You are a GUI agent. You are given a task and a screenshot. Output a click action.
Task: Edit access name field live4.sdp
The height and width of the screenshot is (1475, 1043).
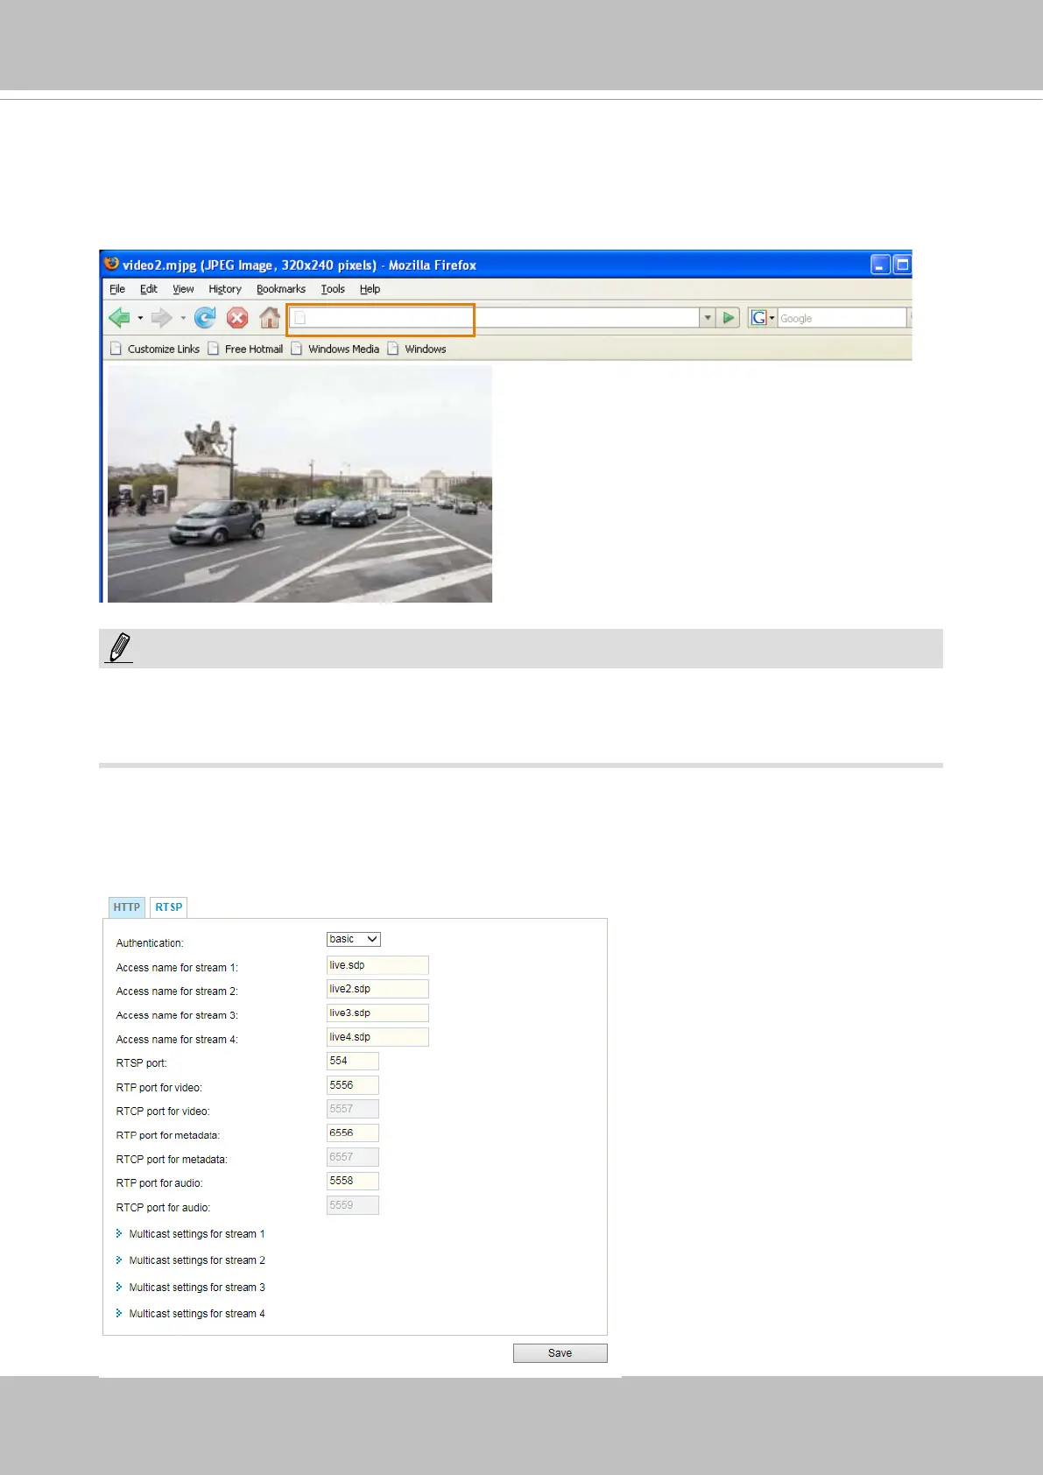[377, 1037]
